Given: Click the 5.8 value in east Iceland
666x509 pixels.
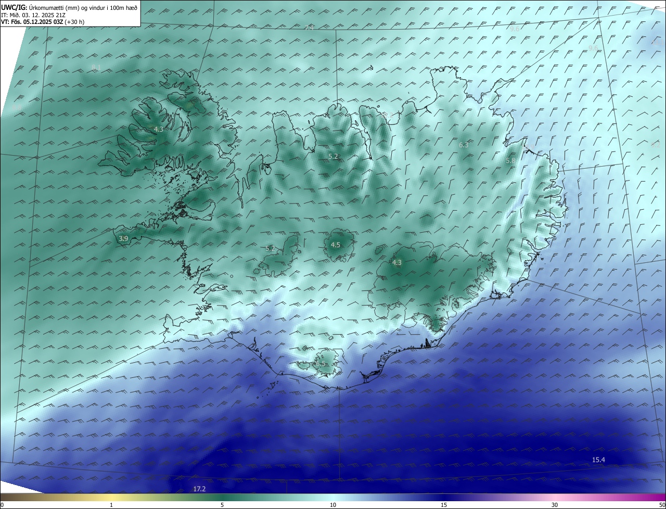Looking at the screenshot, I should pyautogui.click(x=510, y=161).
